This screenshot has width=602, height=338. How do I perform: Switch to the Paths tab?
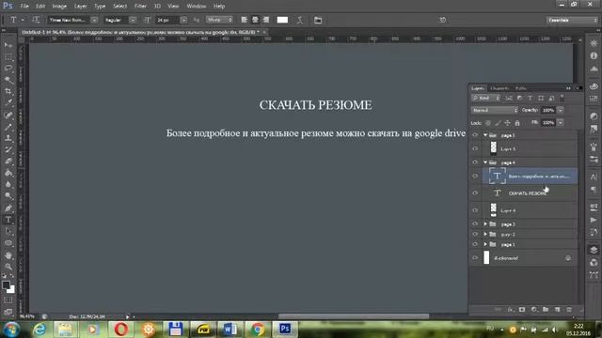[521, 88]
